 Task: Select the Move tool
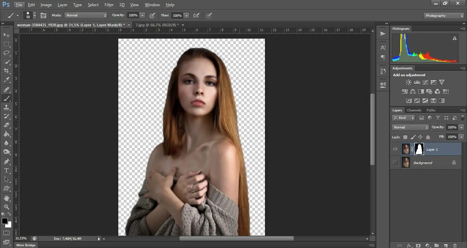[x=6, y=35]
